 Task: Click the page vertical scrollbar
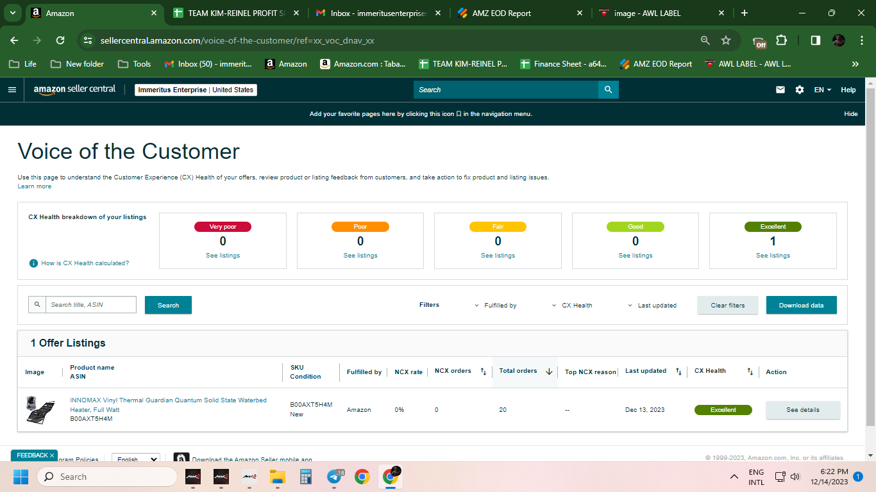coord(870,256)
